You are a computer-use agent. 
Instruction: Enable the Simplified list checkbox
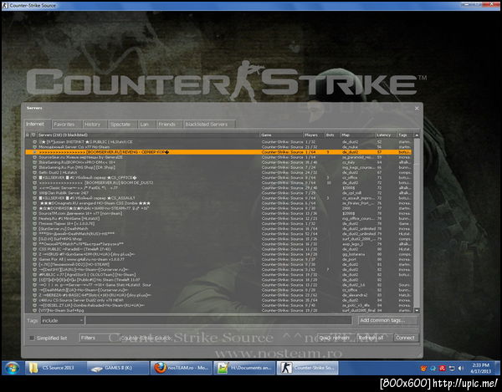click(32, 338)
